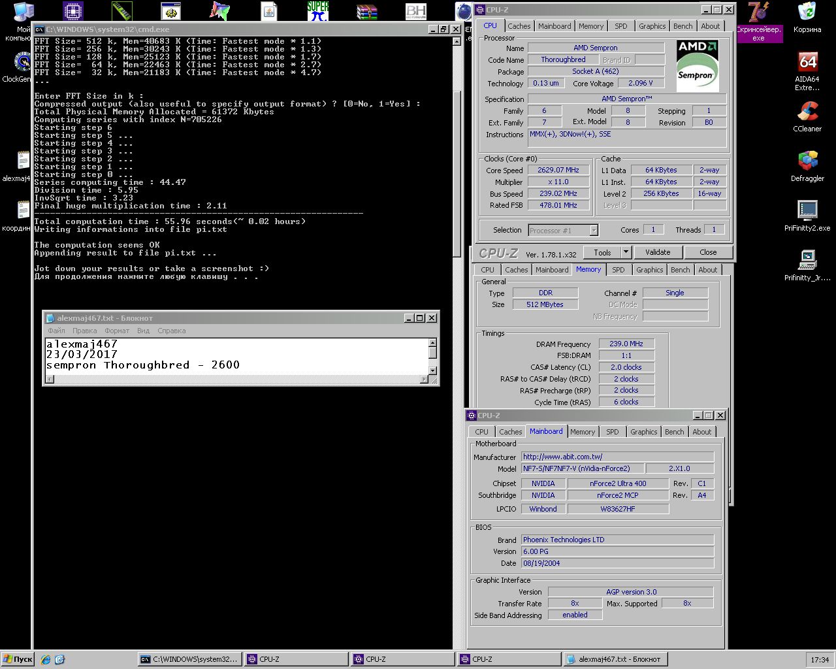This screenshot has width=836, height=669.
Task: Open Вид menu in Notepad
Action: click(143, 331)
